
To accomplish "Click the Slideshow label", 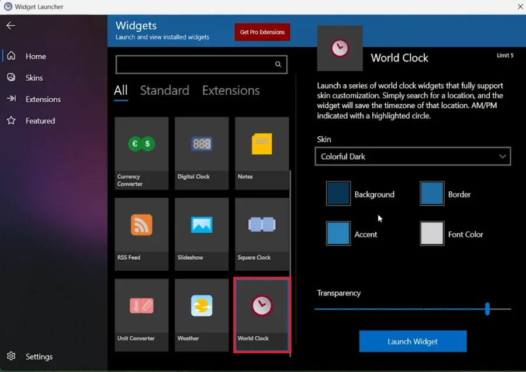I will click(190, 257).
